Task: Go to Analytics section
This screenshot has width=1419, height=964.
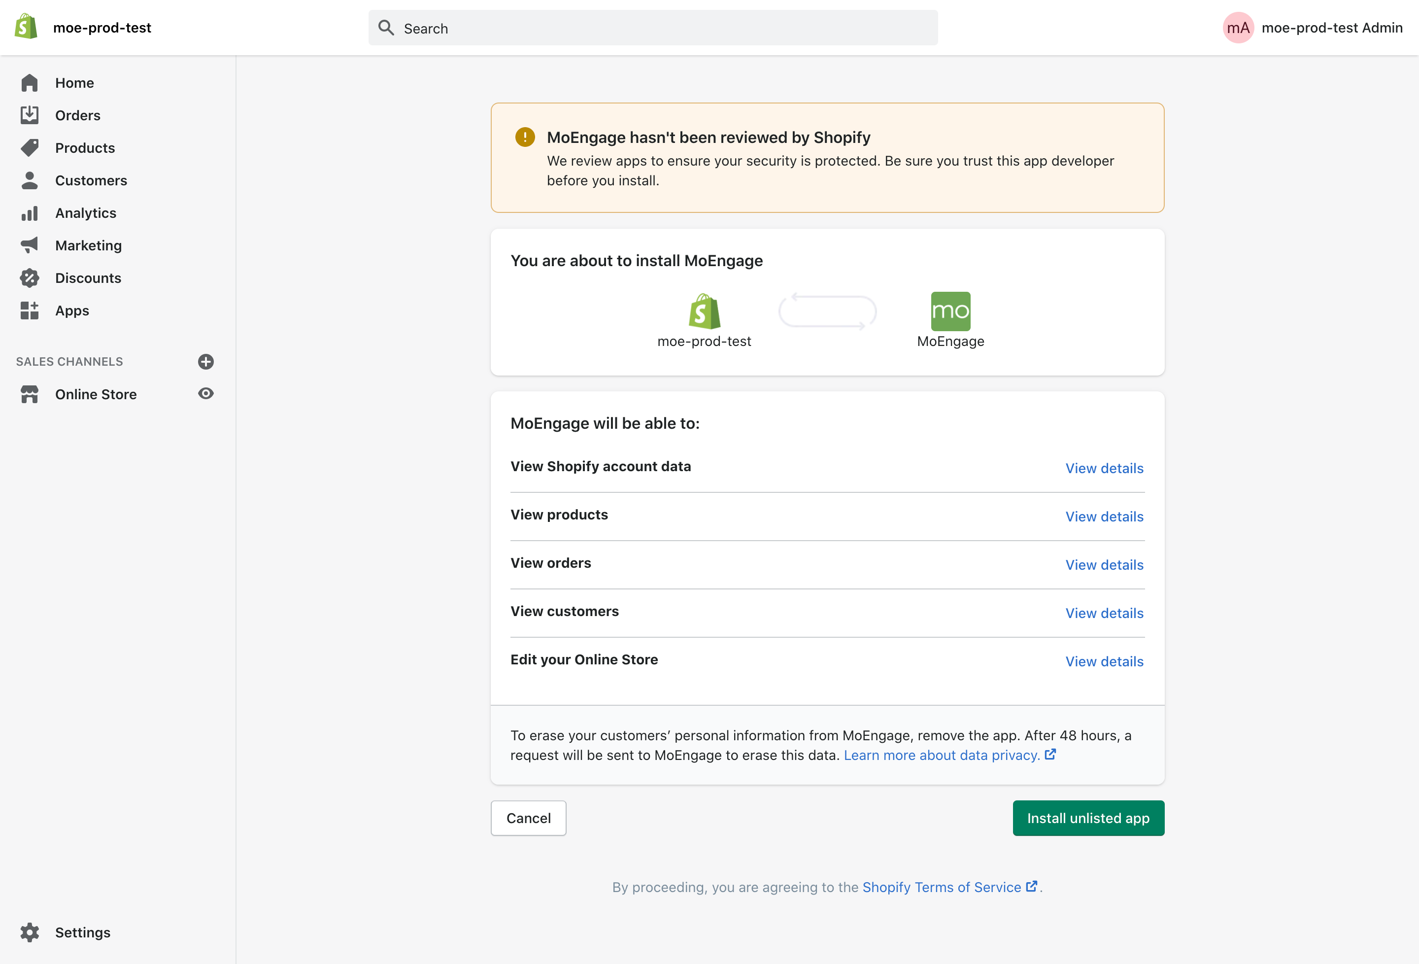Action: (x=85, y=212)
